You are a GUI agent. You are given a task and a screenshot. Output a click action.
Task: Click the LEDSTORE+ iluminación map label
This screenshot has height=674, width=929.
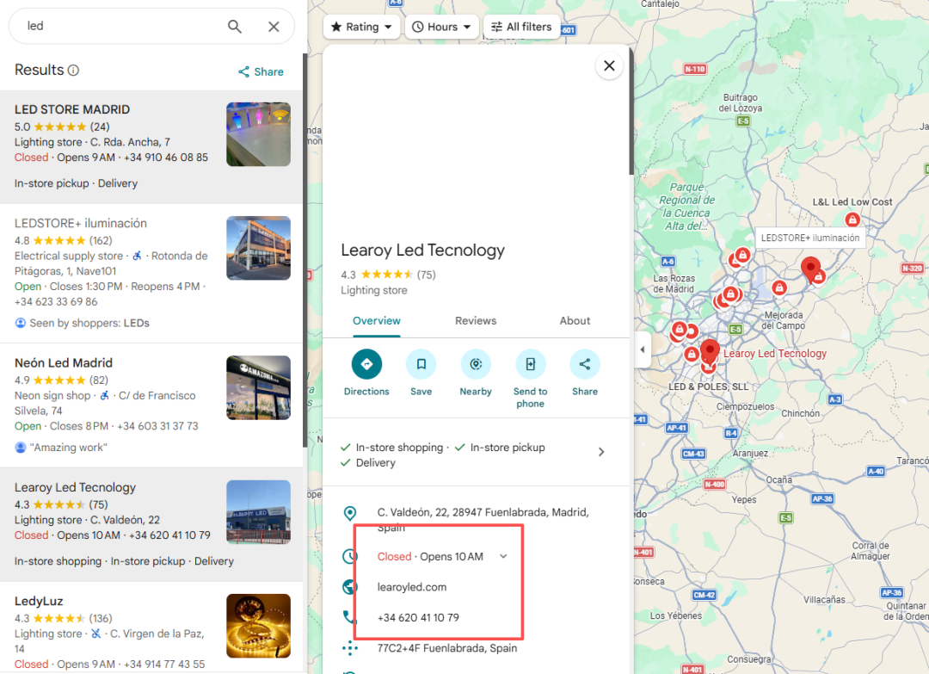[810, 238]
